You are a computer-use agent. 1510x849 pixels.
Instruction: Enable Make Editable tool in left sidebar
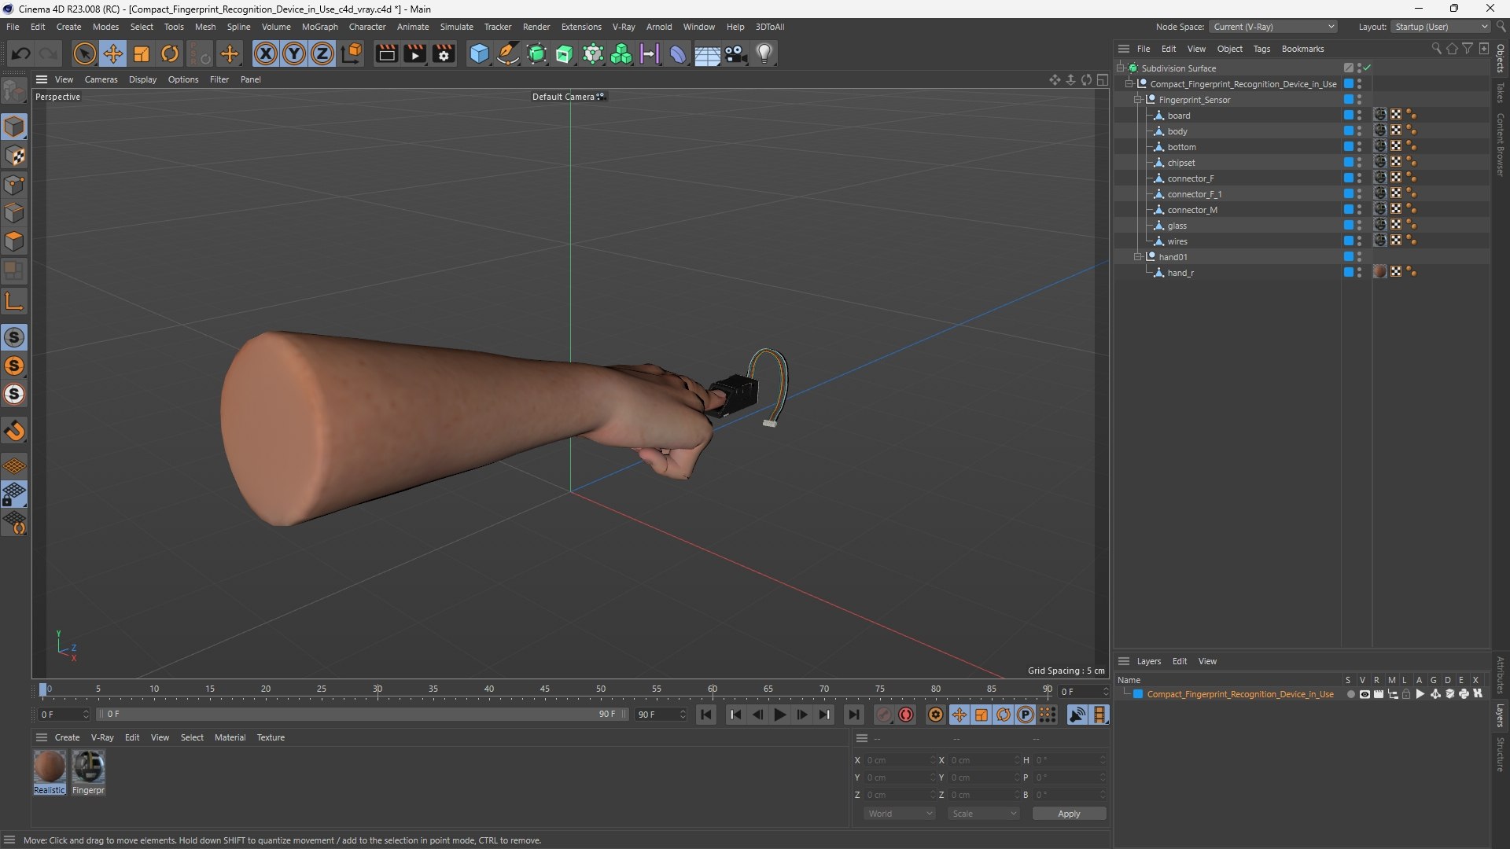14,91
